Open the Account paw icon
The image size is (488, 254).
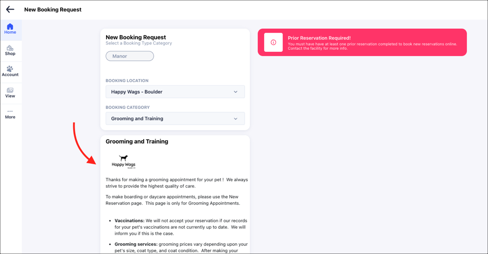[10, 69]
